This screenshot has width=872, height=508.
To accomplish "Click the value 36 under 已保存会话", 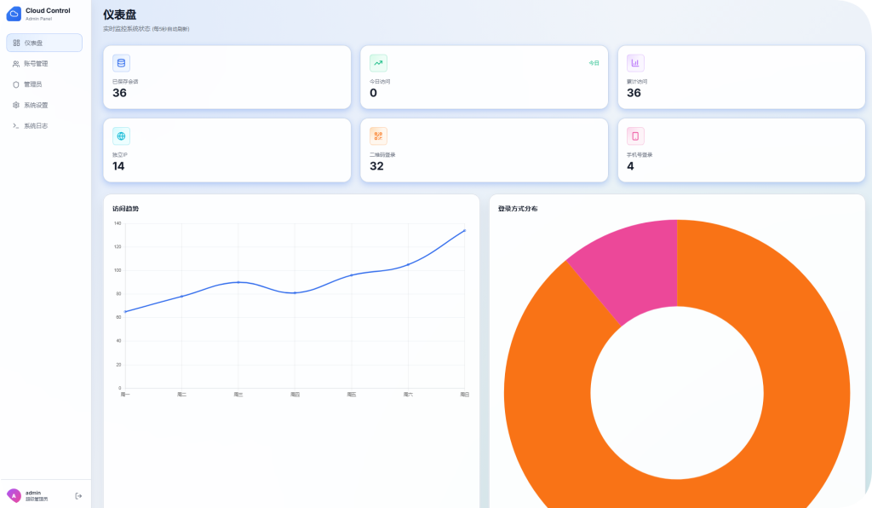I will [119, 93].
